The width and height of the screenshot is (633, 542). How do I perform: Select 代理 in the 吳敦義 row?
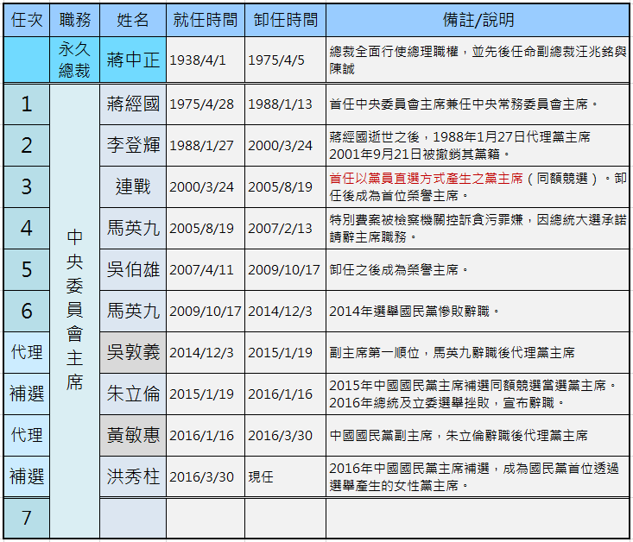click(27, 352)
